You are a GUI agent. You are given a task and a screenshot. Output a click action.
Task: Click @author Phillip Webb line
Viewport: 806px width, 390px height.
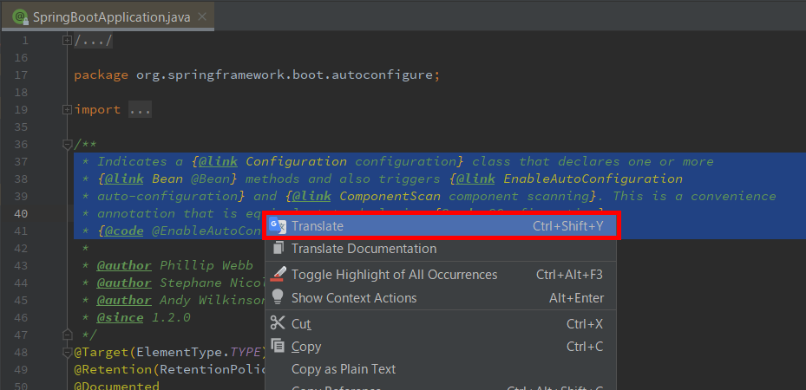174,265
